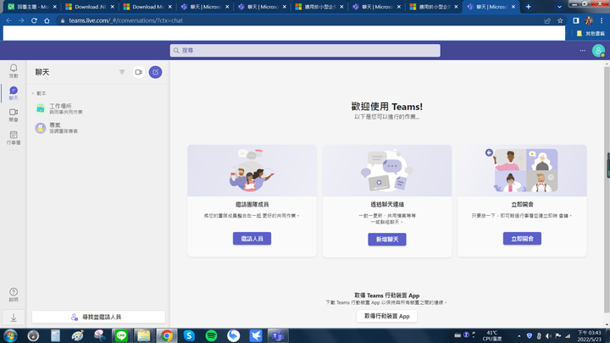Open the 專案 template chat

[x=97, y=128]
